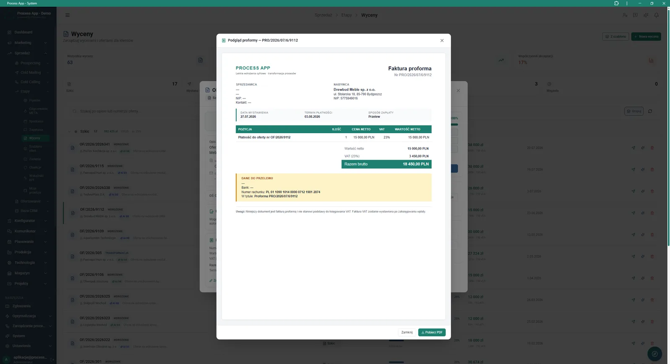Send offer OF/2026/9115 via paper plane icon

633,170
